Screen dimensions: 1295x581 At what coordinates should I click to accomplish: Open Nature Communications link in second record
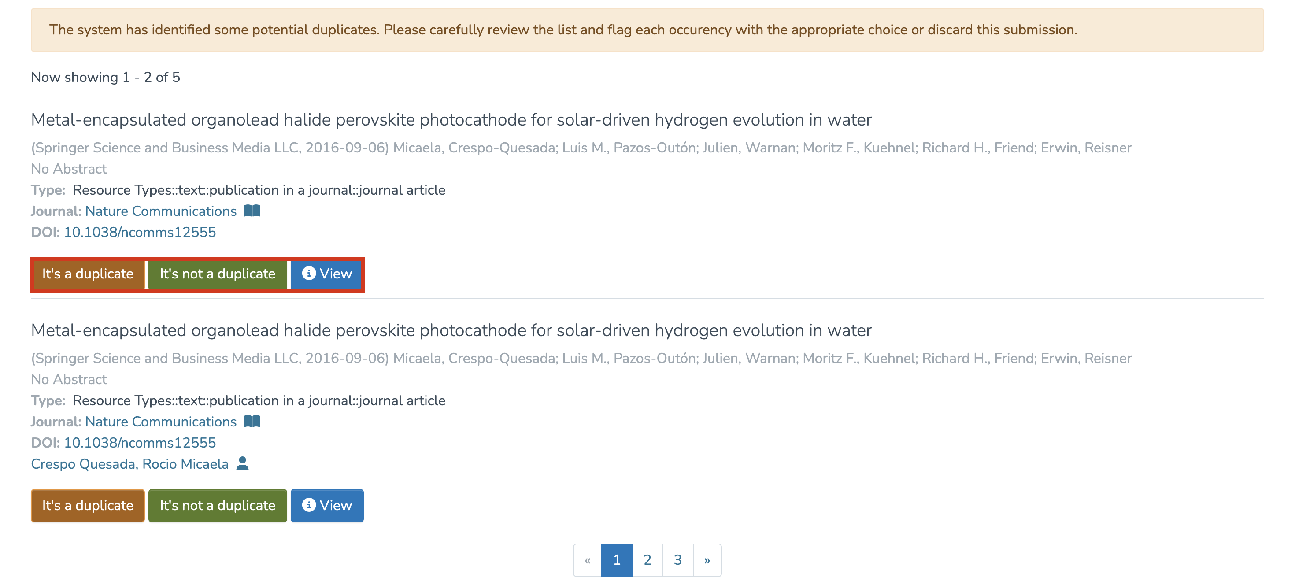click(x=161, y=422)
